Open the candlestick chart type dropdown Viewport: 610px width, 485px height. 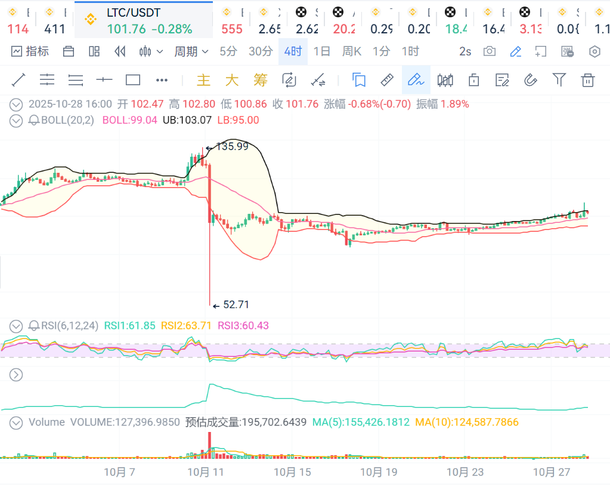150,52
